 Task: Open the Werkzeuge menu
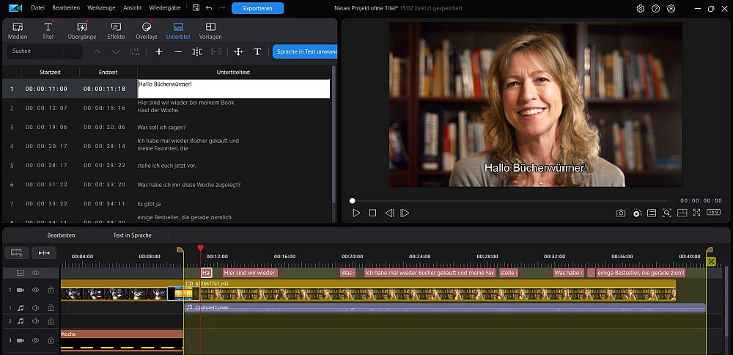click(100, 8)
